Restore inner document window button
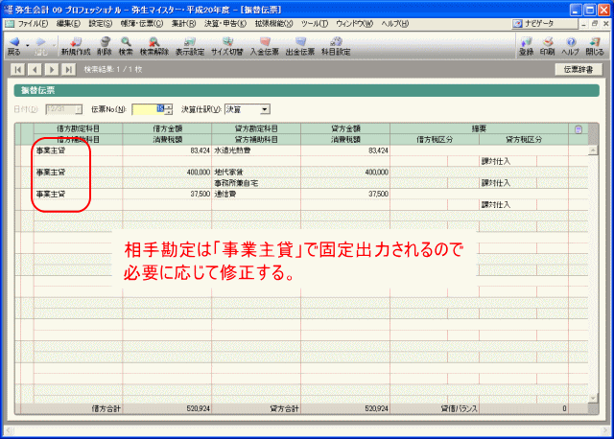The image size is (614, 439). pos(595,24)
